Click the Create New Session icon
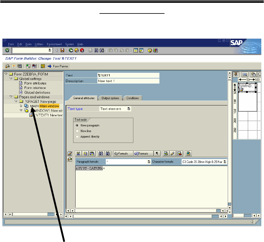This screenshot has height=242, width=264. (135, 50)
